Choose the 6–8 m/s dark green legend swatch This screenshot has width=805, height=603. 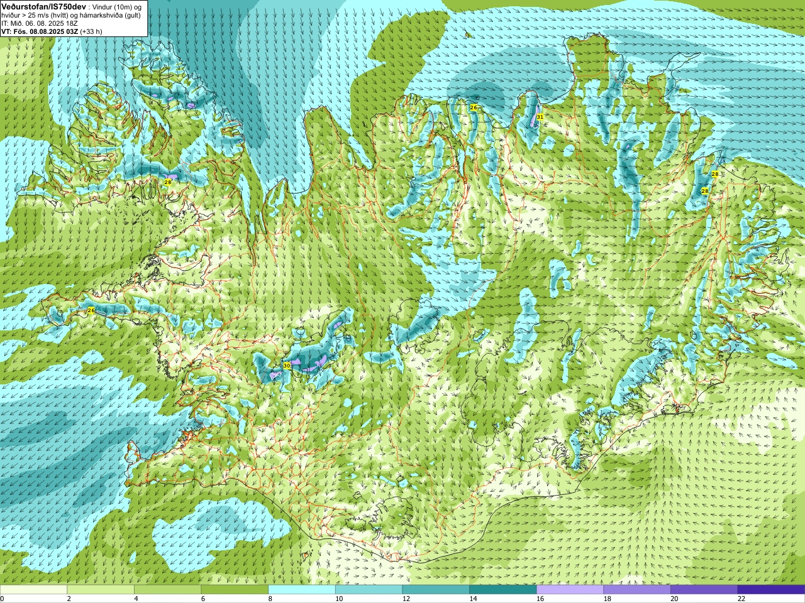click(235, 590)
